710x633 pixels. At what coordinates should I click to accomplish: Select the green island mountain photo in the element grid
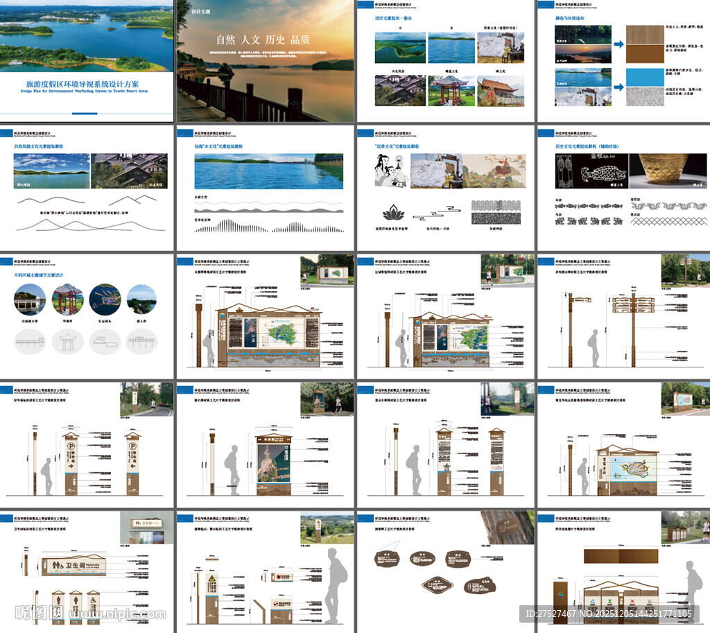[x=400, y=48]
